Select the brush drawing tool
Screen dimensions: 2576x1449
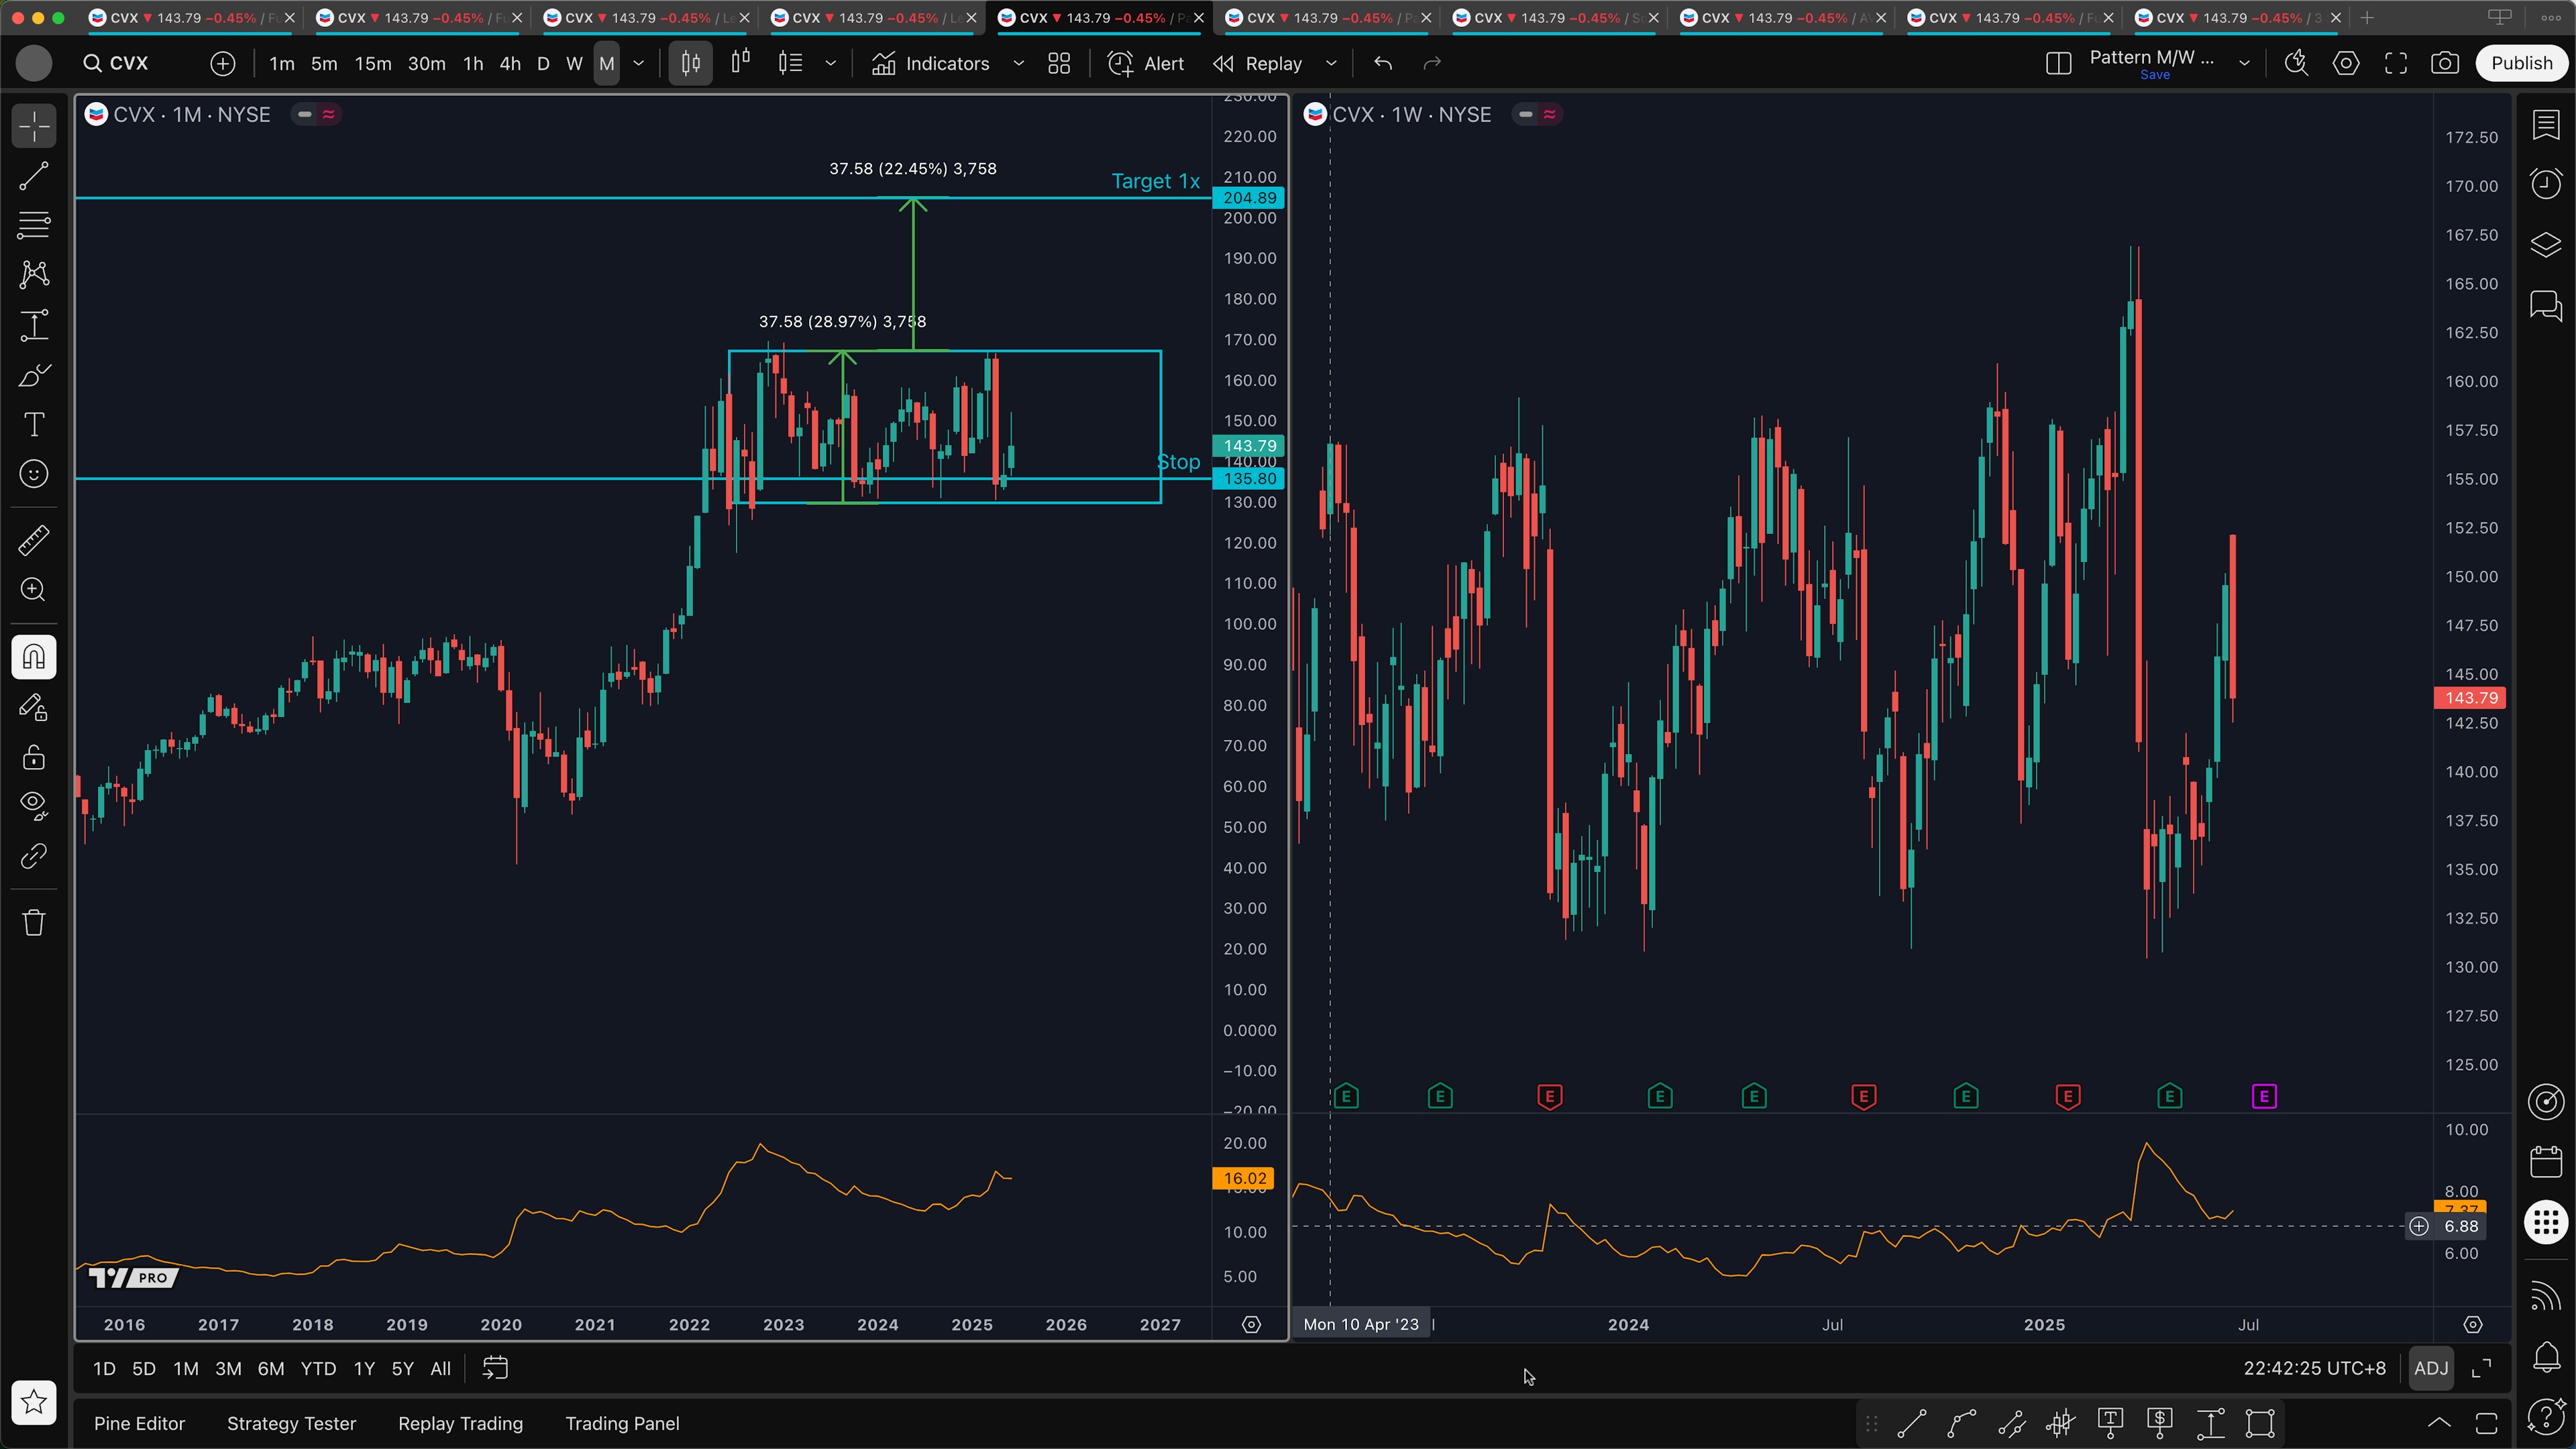pos(34,375)
